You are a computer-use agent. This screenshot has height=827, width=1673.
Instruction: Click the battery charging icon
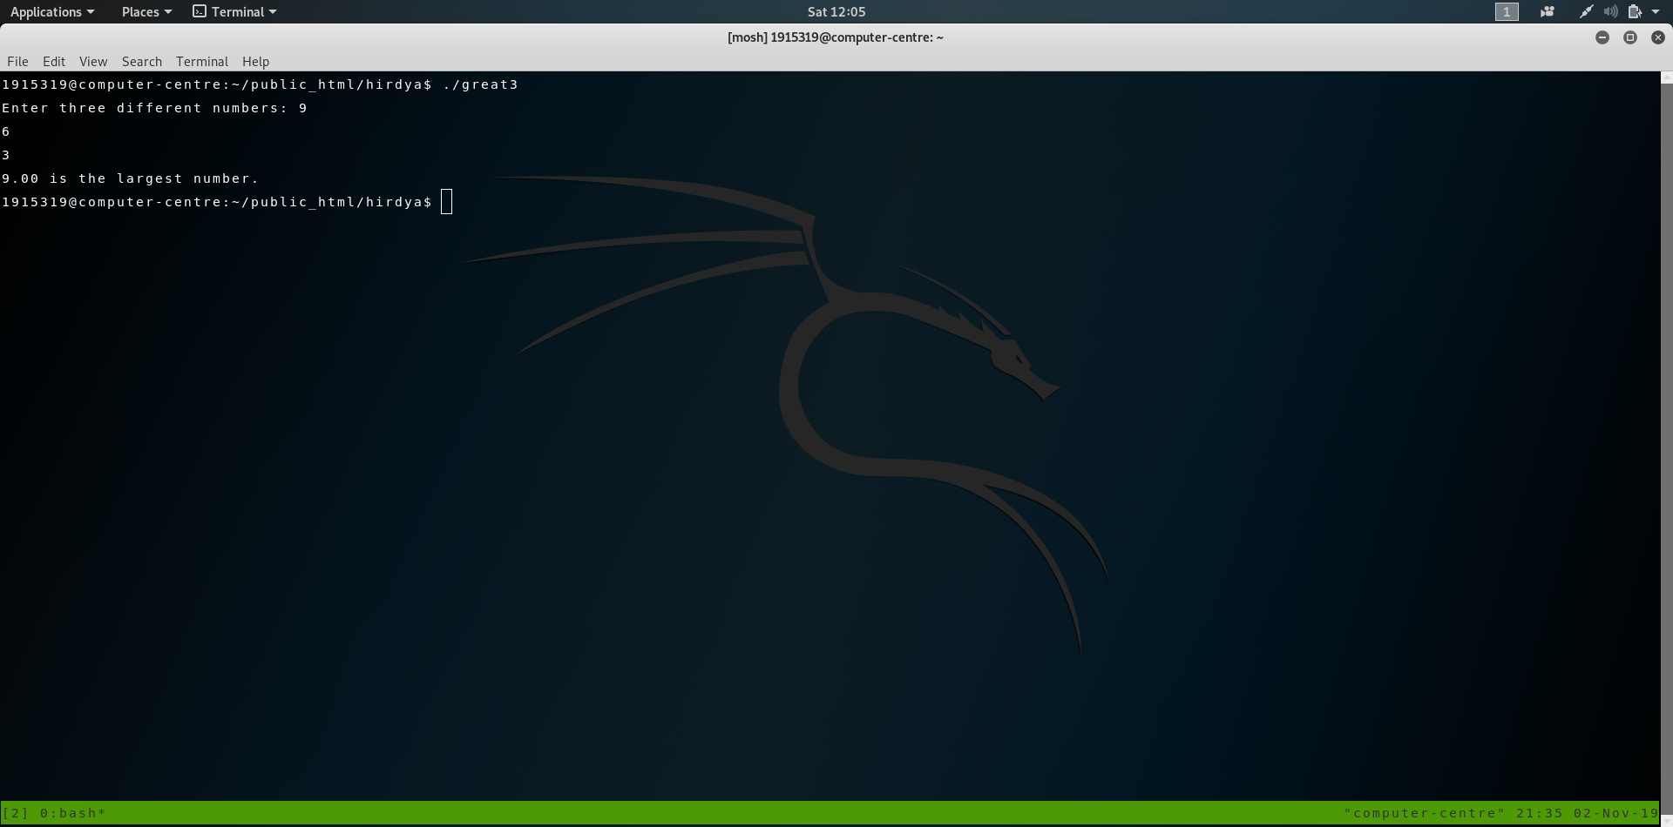(1635, 11)
